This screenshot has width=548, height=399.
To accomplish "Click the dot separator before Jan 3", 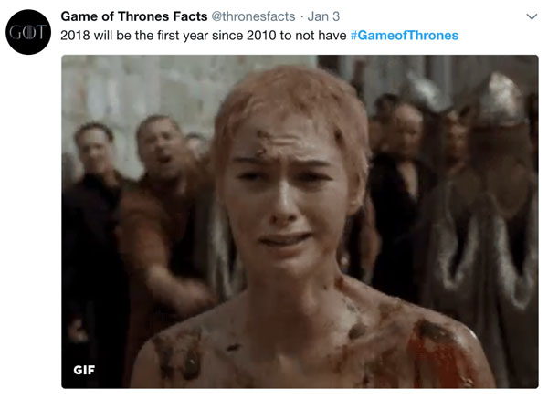I will [x=301, y=16].
